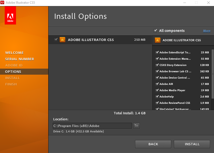
Task: Click the 17 MB size value
Action: tap(205, 84)
